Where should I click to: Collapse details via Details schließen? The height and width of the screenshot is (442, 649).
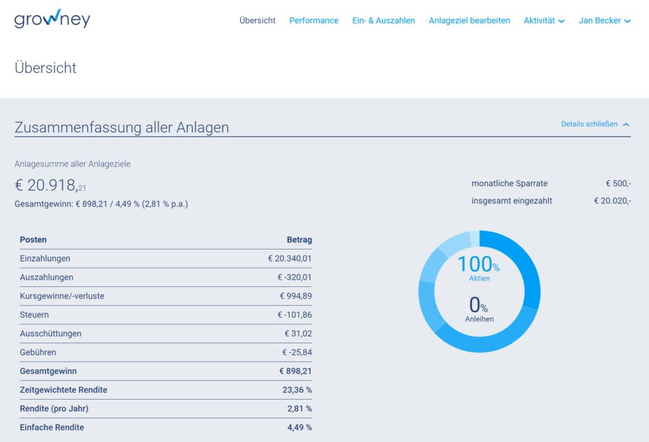pyautogui.click(x=589, y=124)
